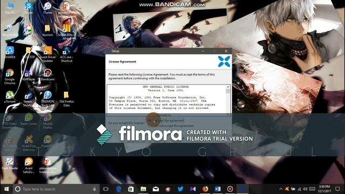Open Microsoft Edge from the taskbar

click(x=119, y=189)
